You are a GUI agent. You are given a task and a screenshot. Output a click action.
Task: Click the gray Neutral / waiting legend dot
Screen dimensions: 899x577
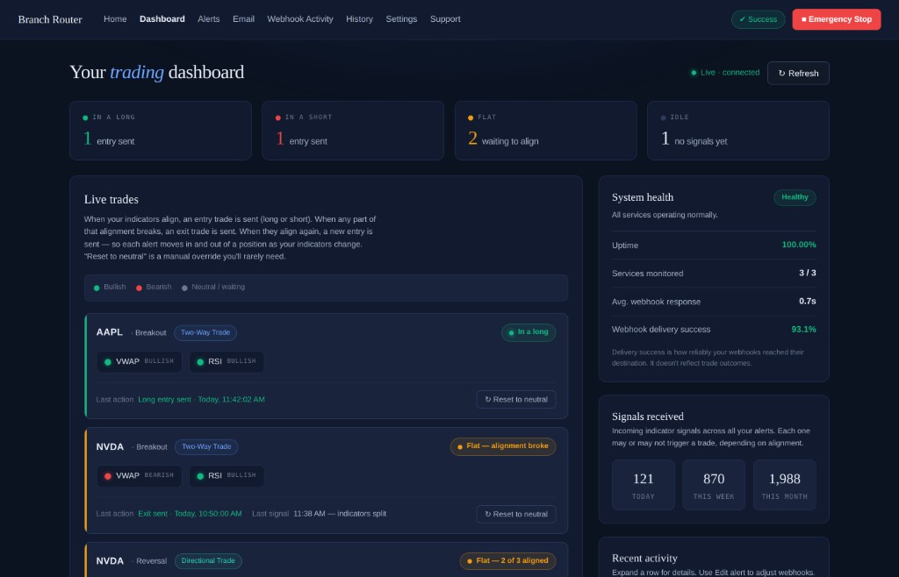184,288
